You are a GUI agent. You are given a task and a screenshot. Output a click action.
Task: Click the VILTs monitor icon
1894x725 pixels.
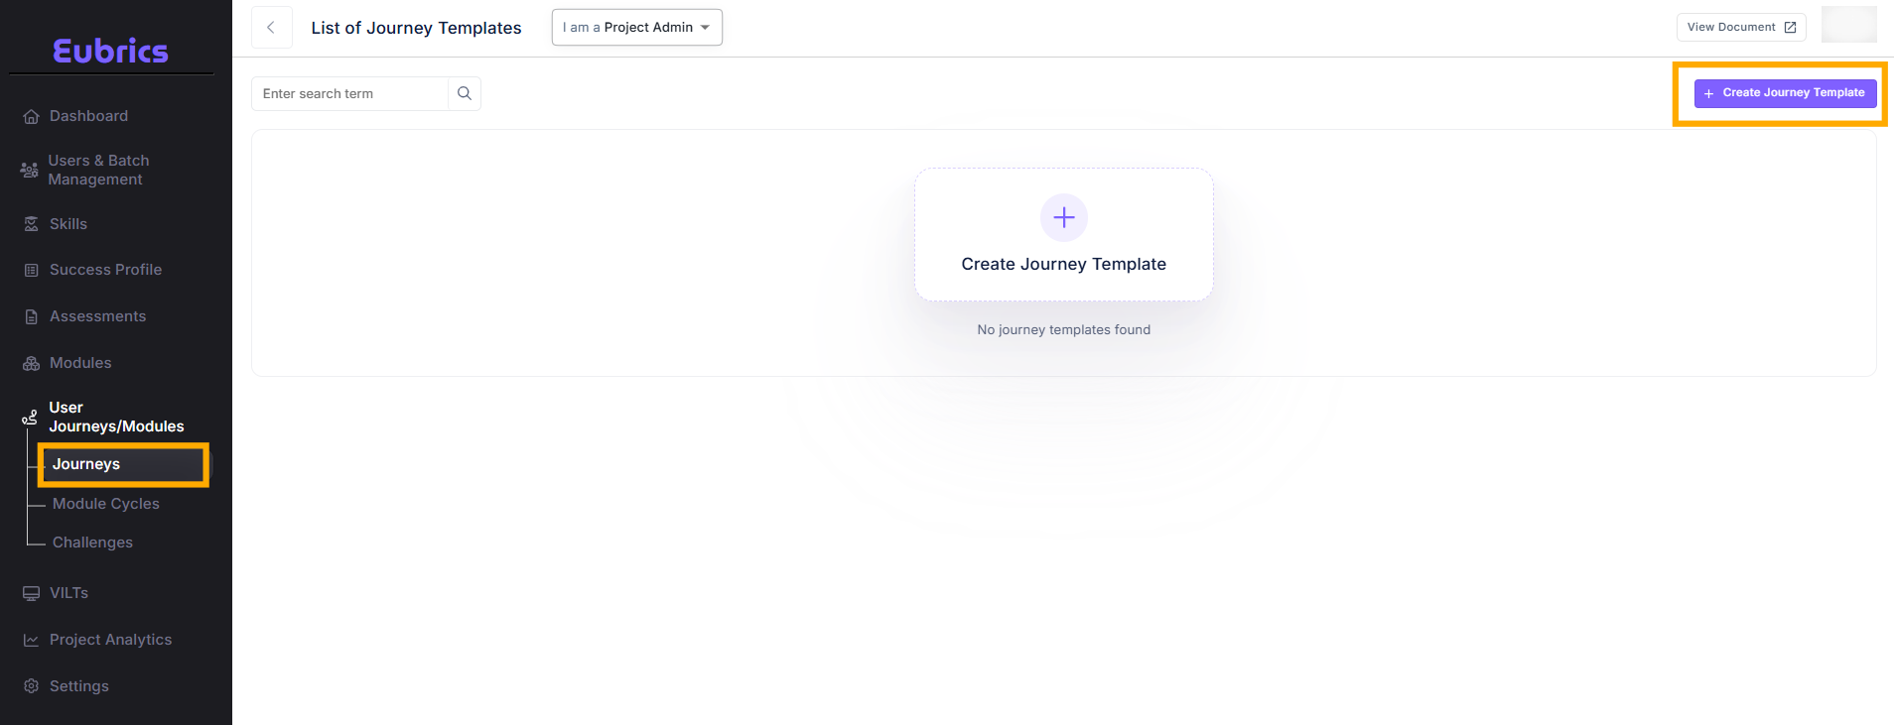31,593
